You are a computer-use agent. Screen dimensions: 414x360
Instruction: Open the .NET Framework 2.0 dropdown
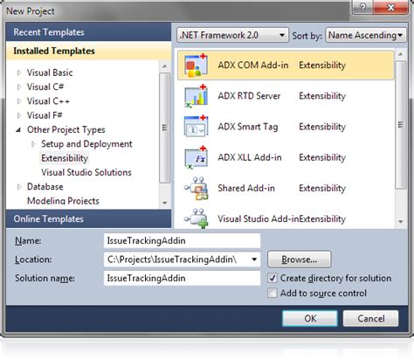pyautogui.click(x=232, y=35)
